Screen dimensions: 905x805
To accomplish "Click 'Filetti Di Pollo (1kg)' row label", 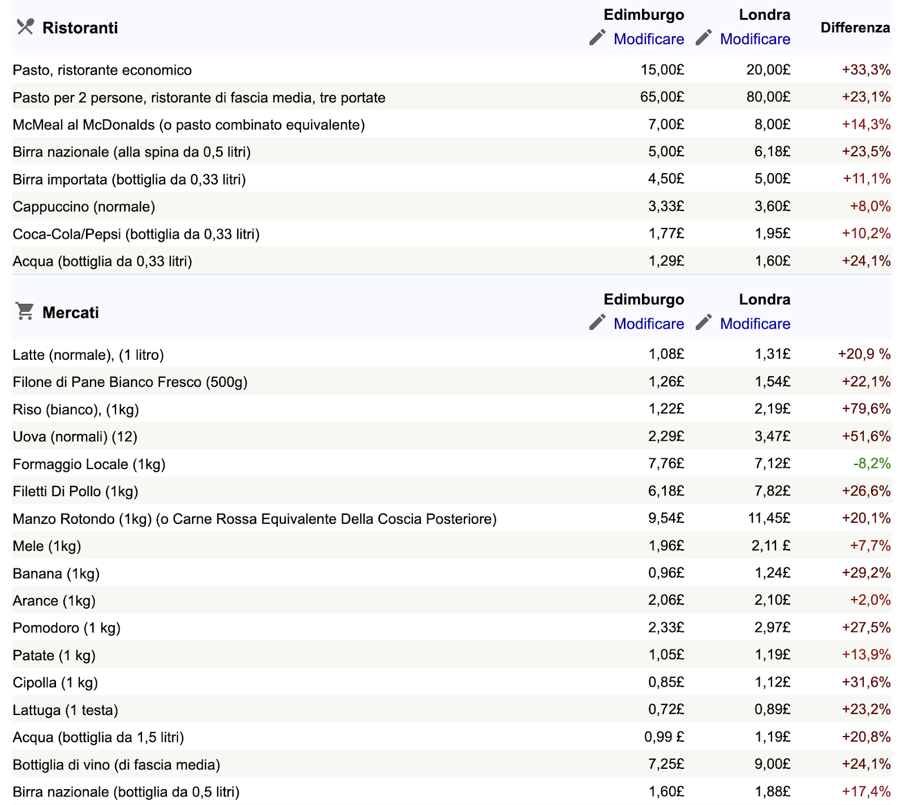I will (x=76, y=491).
